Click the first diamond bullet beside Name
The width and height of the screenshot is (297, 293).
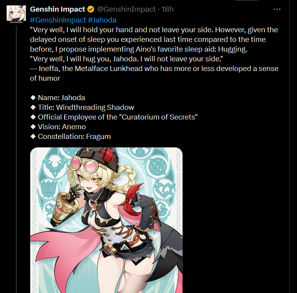click(33, 98)
